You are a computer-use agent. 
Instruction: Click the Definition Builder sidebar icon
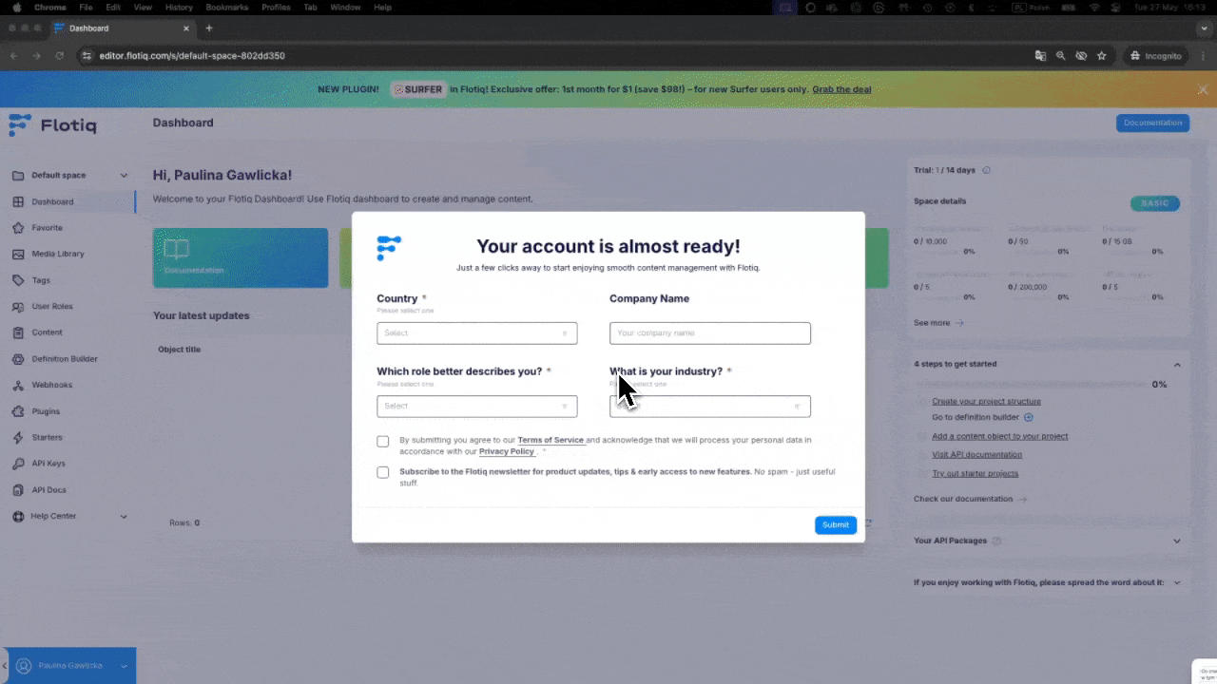coord(18,359)
